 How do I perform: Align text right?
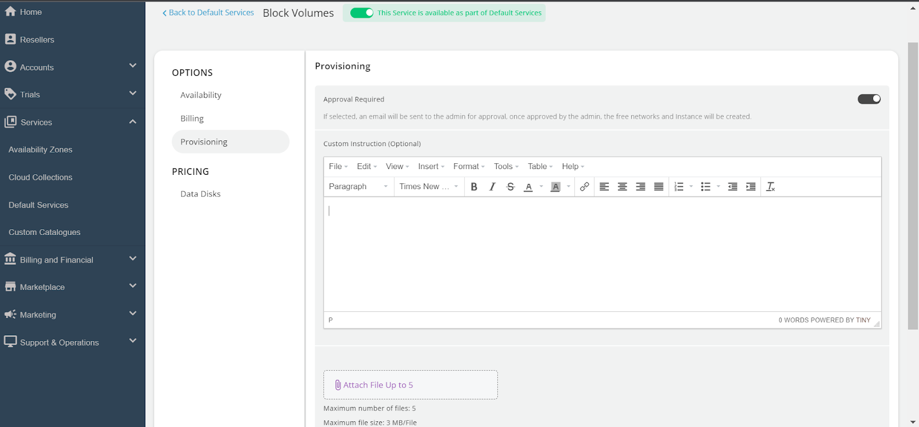point(640,187)
